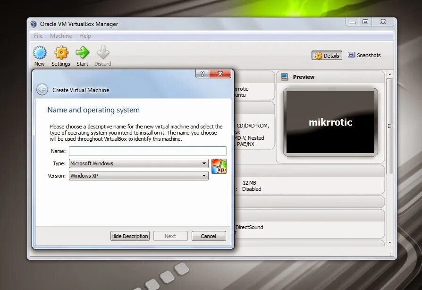Click the details pane scrollbar thumb
This screenshot has height=290, width=422.
(390, 126)
